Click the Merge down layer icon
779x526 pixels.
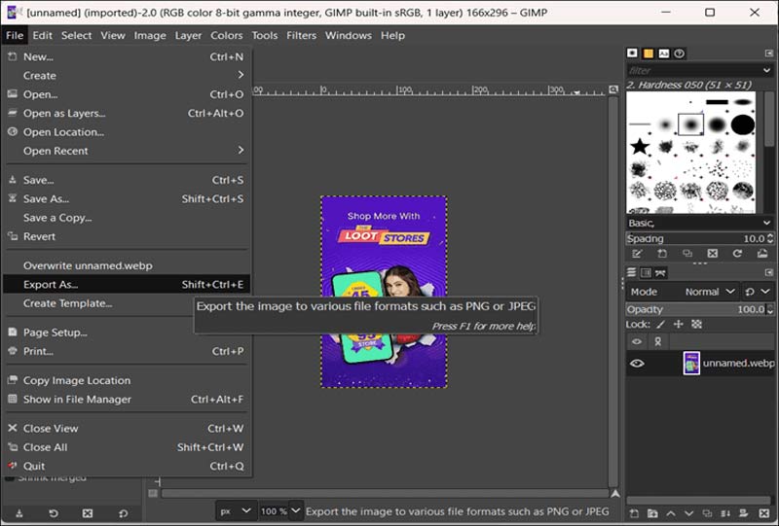(725, 513)
